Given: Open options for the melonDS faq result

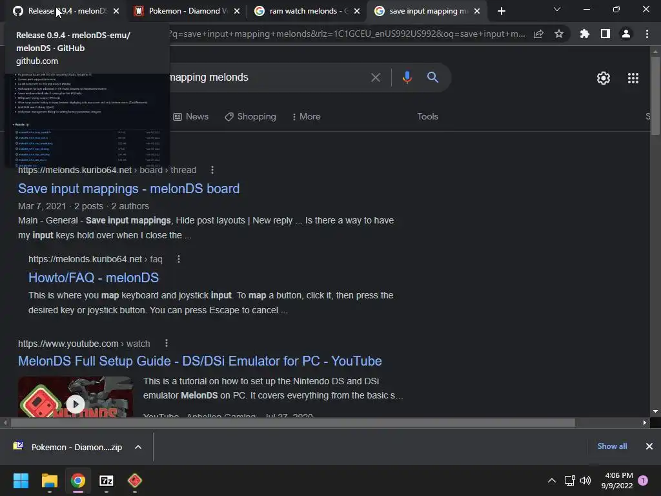Looking at the screenshot, I should tap(179, 259).
